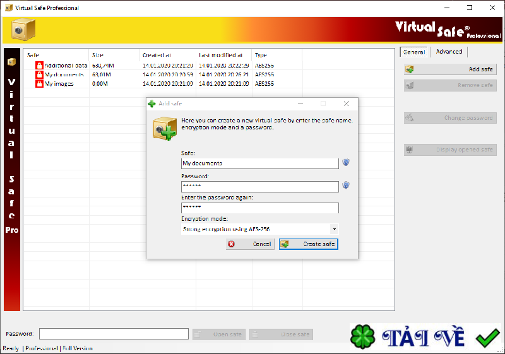Click the shield icon beside Password field
The width and height of the screenshot is (505, 354).
(346, 185)
